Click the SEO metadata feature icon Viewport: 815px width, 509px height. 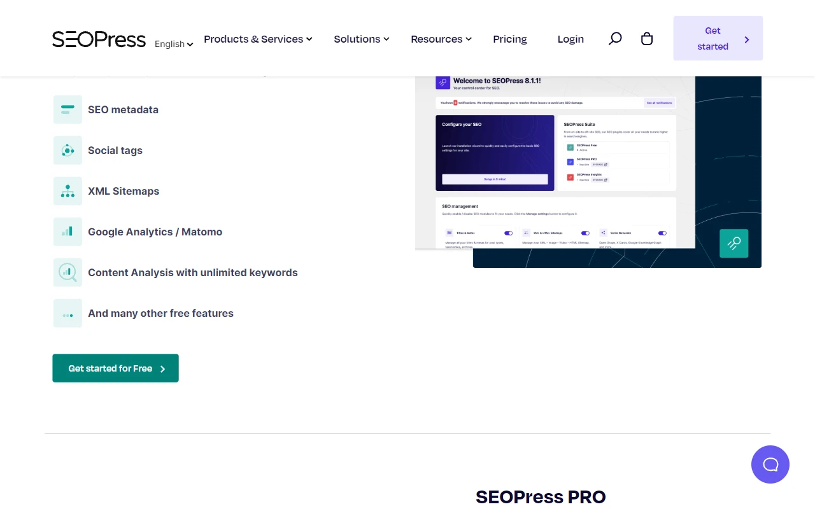click(67, 109)
